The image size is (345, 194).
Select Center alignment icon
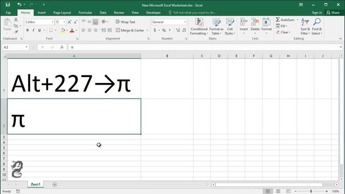[x=89, y=30]
